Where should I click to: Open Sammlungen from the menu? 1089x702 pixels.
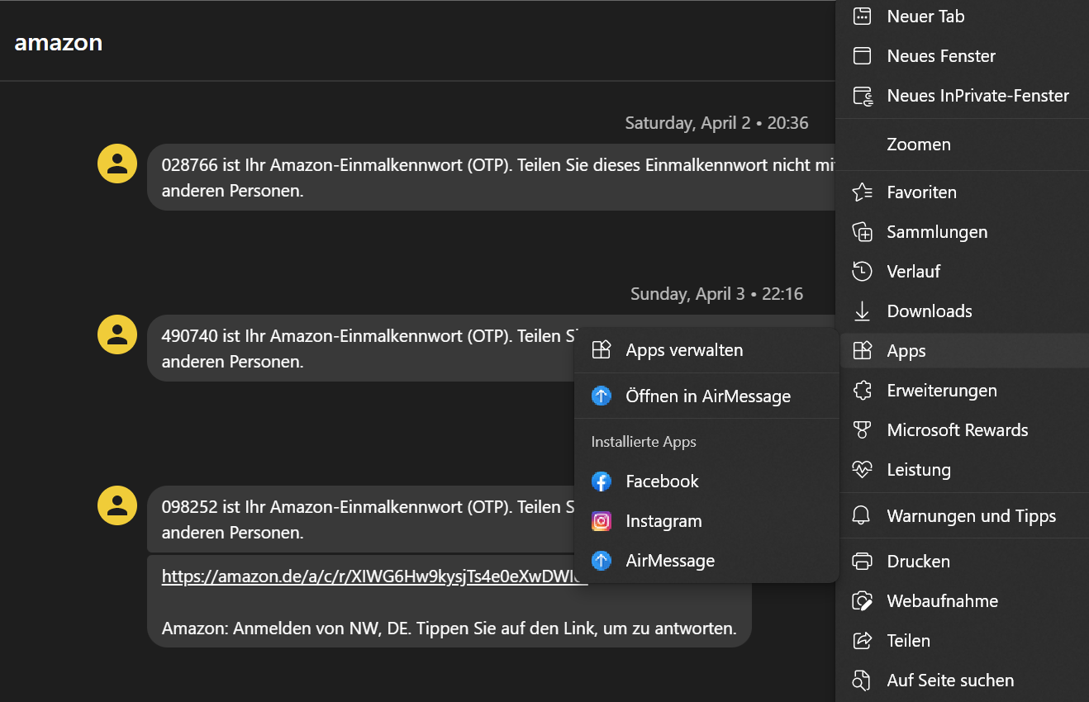click(963, 232)
